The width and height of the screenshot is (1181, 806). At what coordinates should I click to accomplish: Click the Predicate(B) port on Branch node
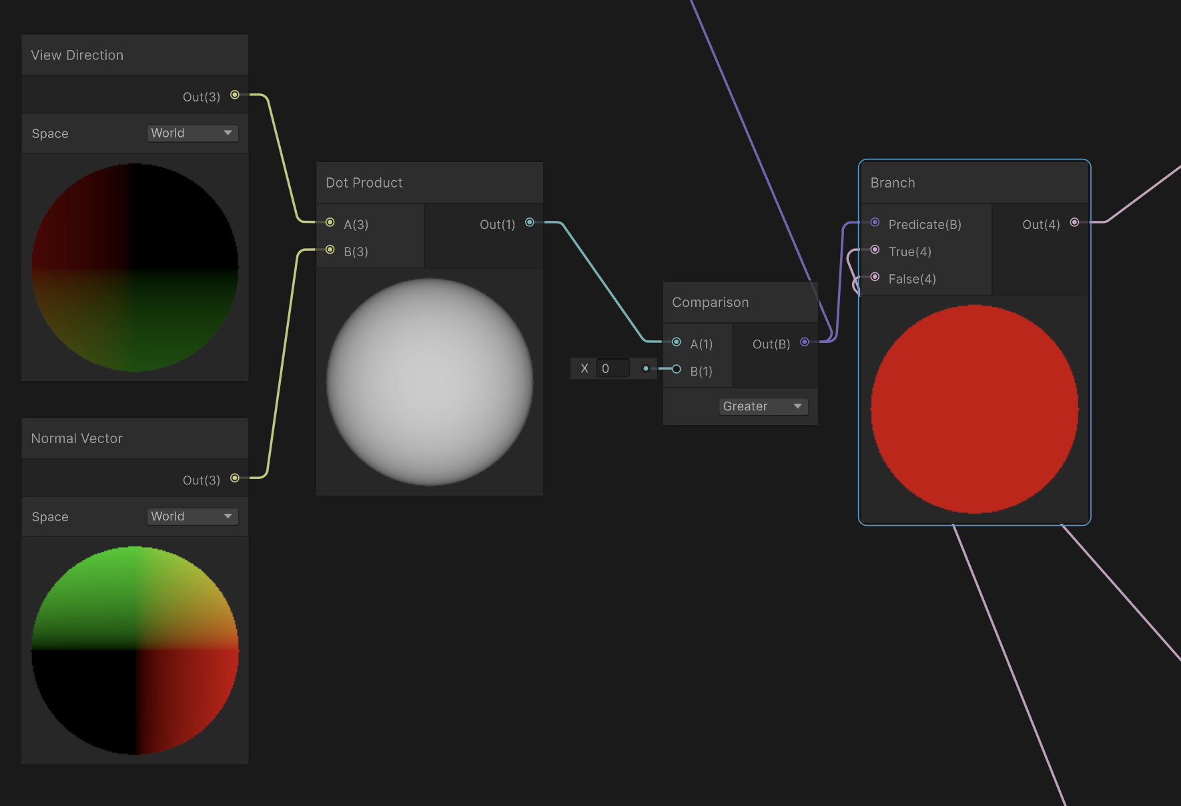point(875,222)
